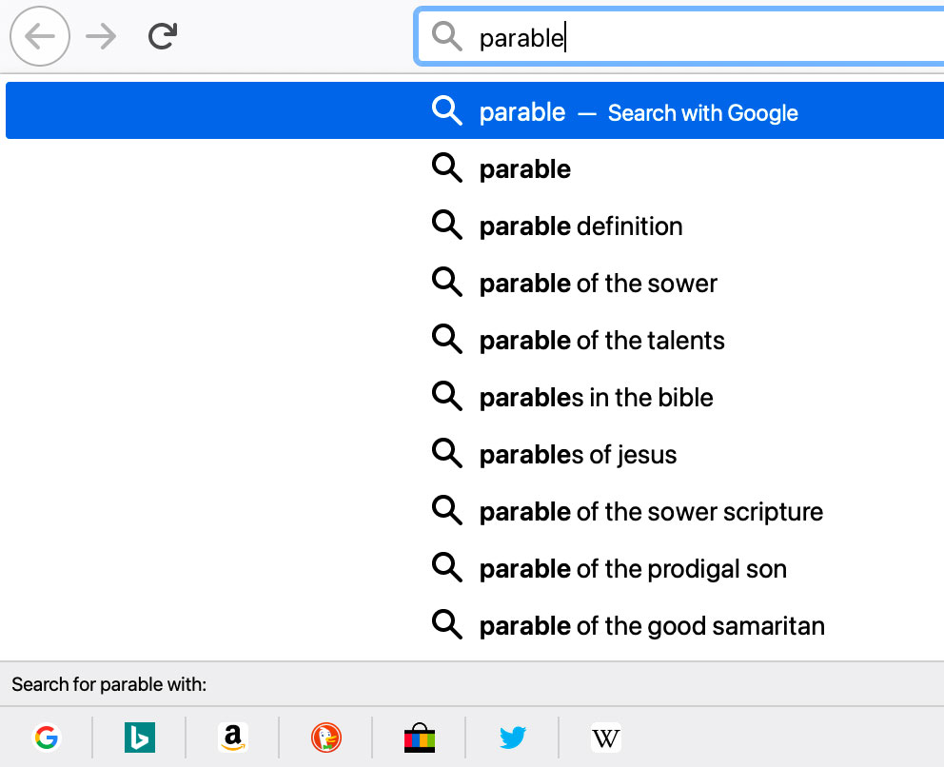Select 'parable definition' suggestion
944x767 pixels.
(x=579, y=226)
